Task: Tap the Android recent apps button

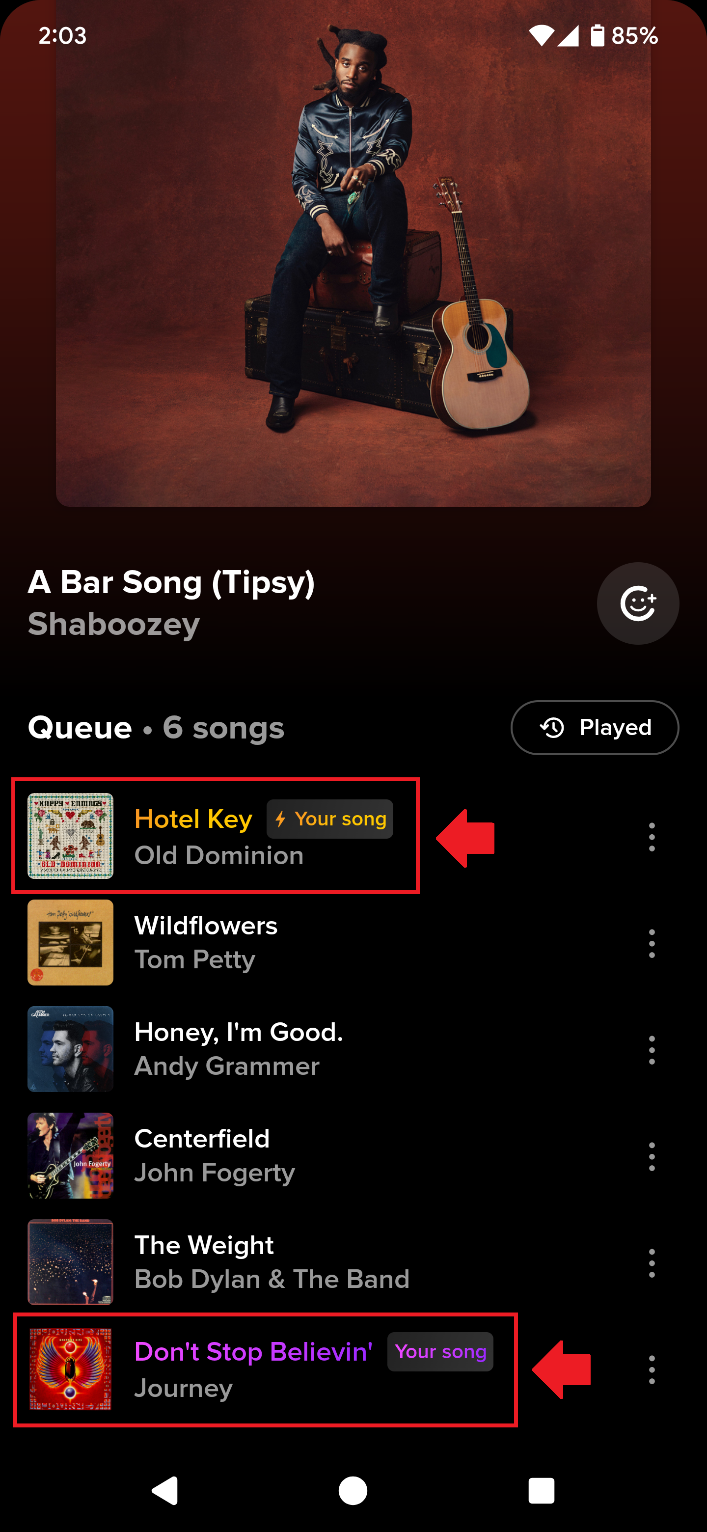Action: pos(541,1490)
